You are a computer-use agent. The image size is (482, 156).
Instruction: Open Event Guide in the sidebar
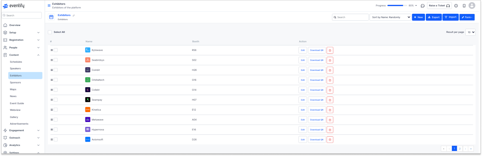(17, 103)
